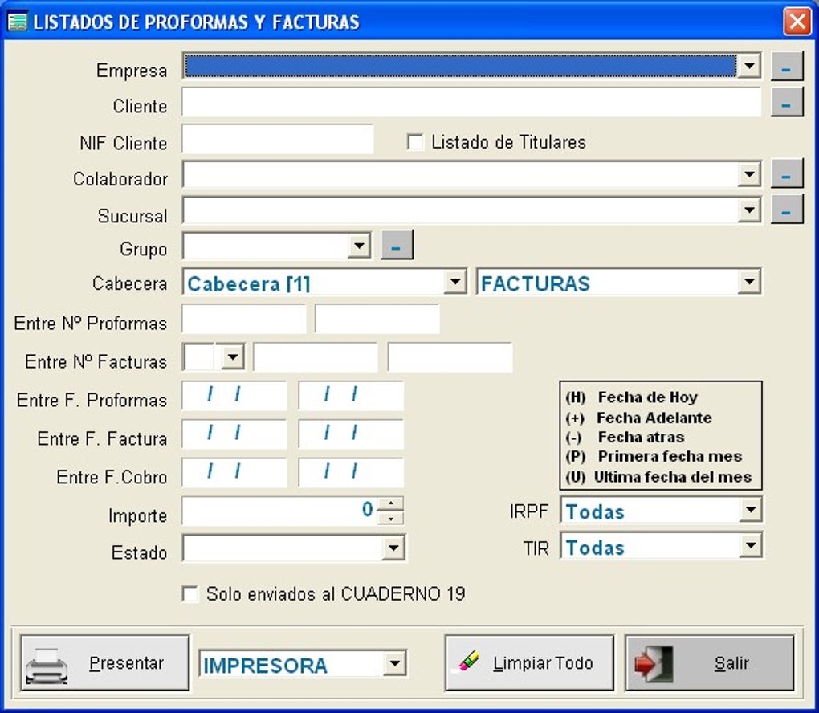This screenshot has width=819, height=713.
Task: Click the list icon in the window title bar
Action: 16,21
